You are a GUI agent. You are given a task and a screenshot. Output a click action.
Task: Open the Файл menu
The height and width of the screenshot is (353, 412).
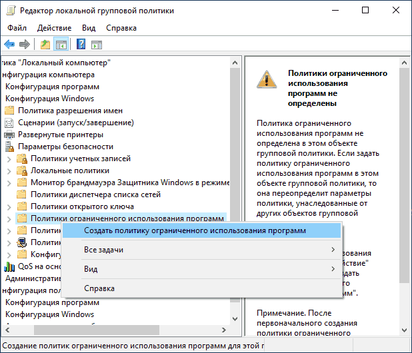pyautogui.click(x=17, y=28)
